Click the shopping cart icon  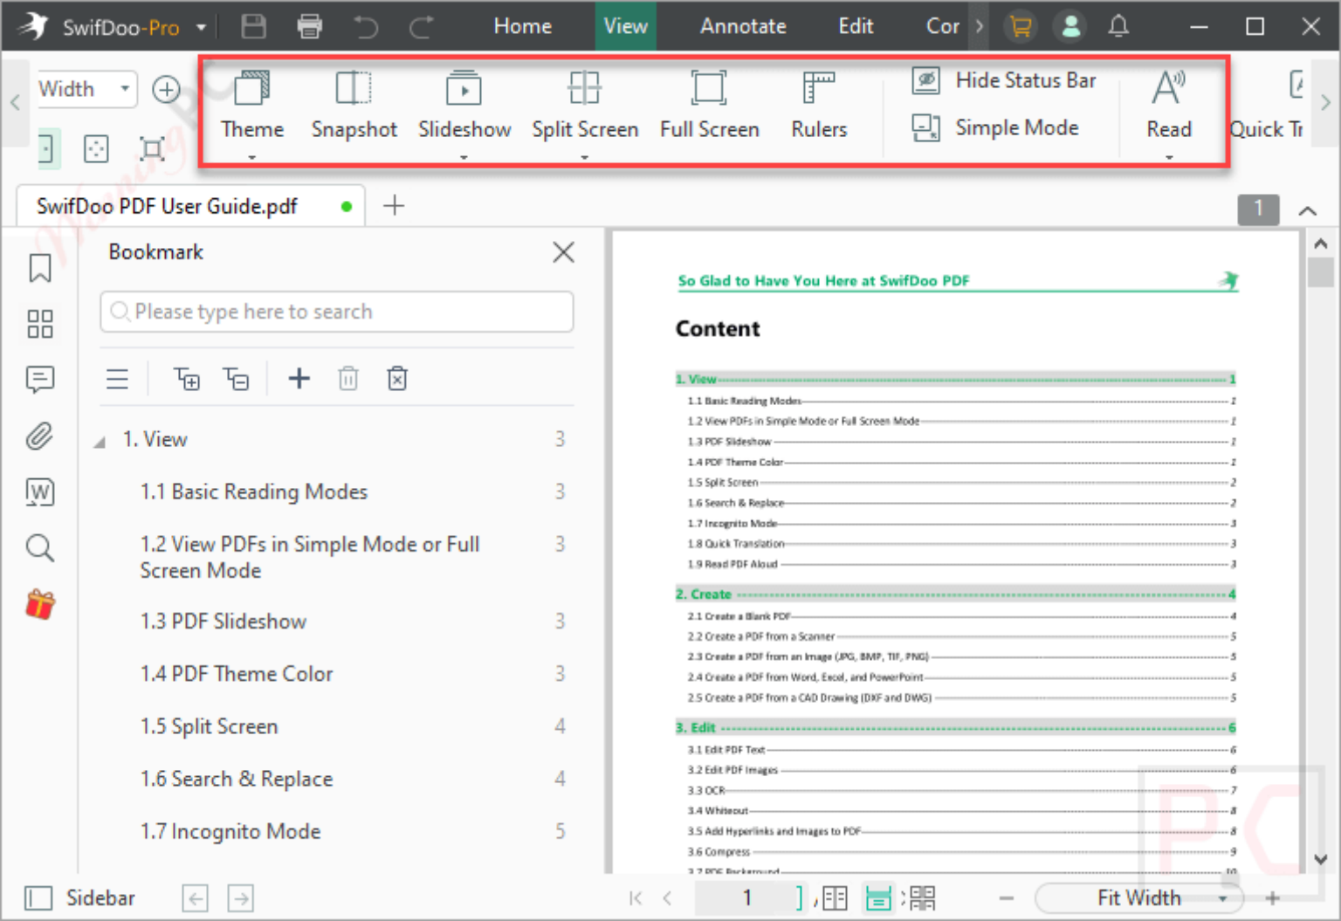pyautogui.click(x=1020, y=26)
